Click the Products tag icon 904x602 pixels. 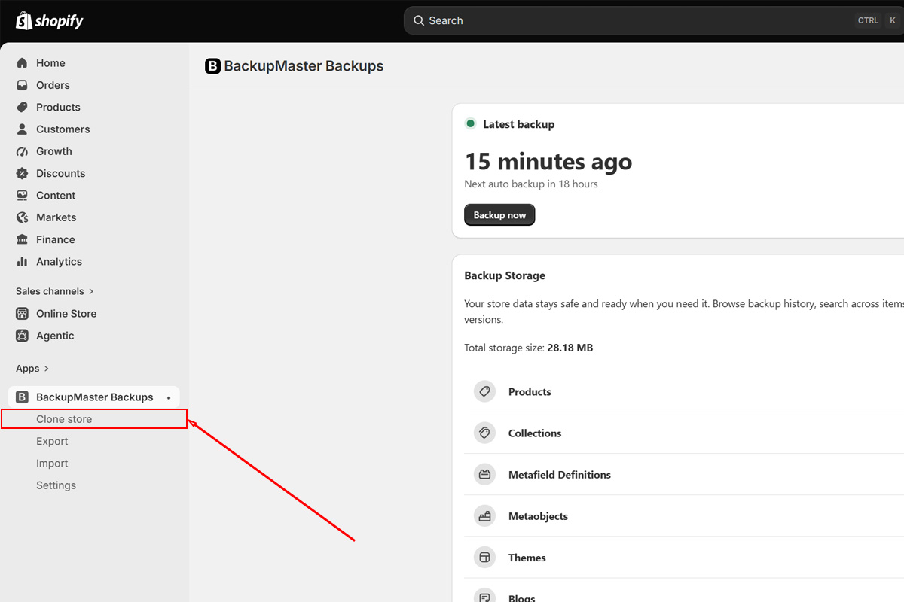pos(22,107)
